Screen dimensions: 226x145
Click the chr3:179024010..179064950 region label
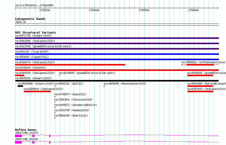(x=34, y=5)
